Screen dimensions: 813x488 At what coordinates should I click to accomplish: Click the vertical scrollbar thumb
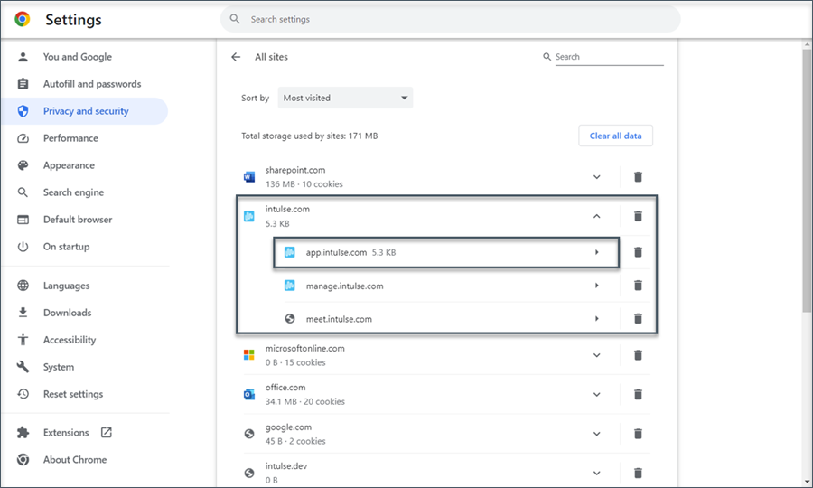[807, 181]
